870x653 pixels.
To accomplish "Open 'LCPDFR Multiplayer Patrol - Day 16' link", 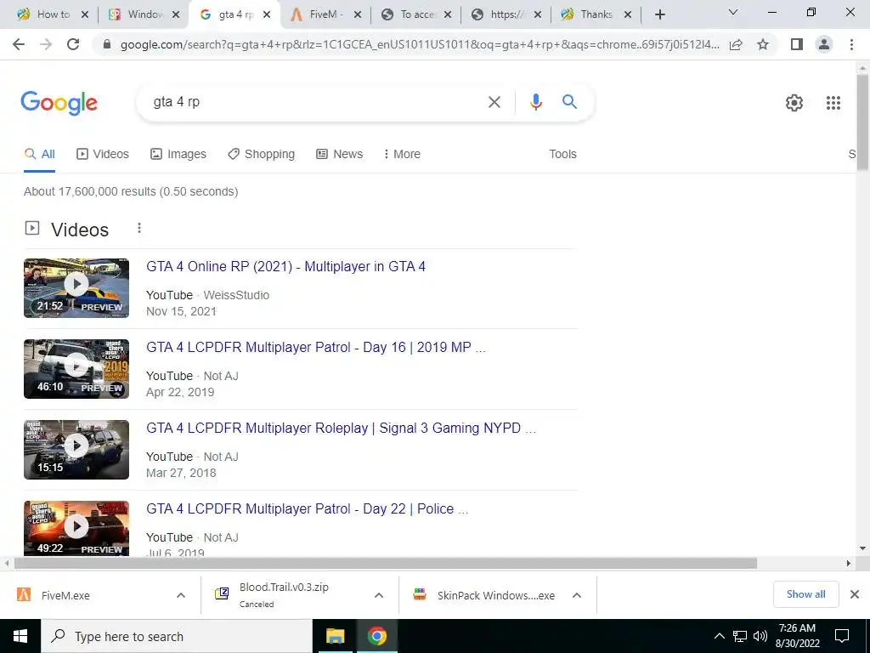I will 316,348.
